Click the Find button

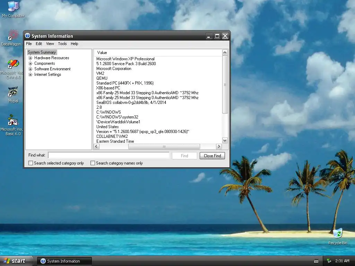(184, 156)
